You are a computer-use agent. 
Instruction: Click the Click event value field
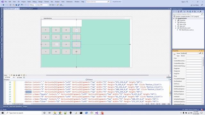click(x=194, y=58)
